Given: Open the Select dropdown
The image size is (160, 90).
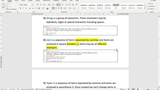Looking at the screenshot, I should click(x=151, y=9).
